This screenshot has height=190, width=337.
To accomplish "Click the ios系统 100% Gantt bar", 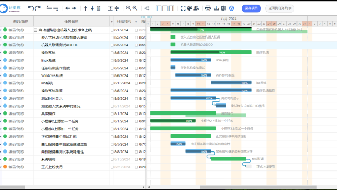I will click(231, 83).
